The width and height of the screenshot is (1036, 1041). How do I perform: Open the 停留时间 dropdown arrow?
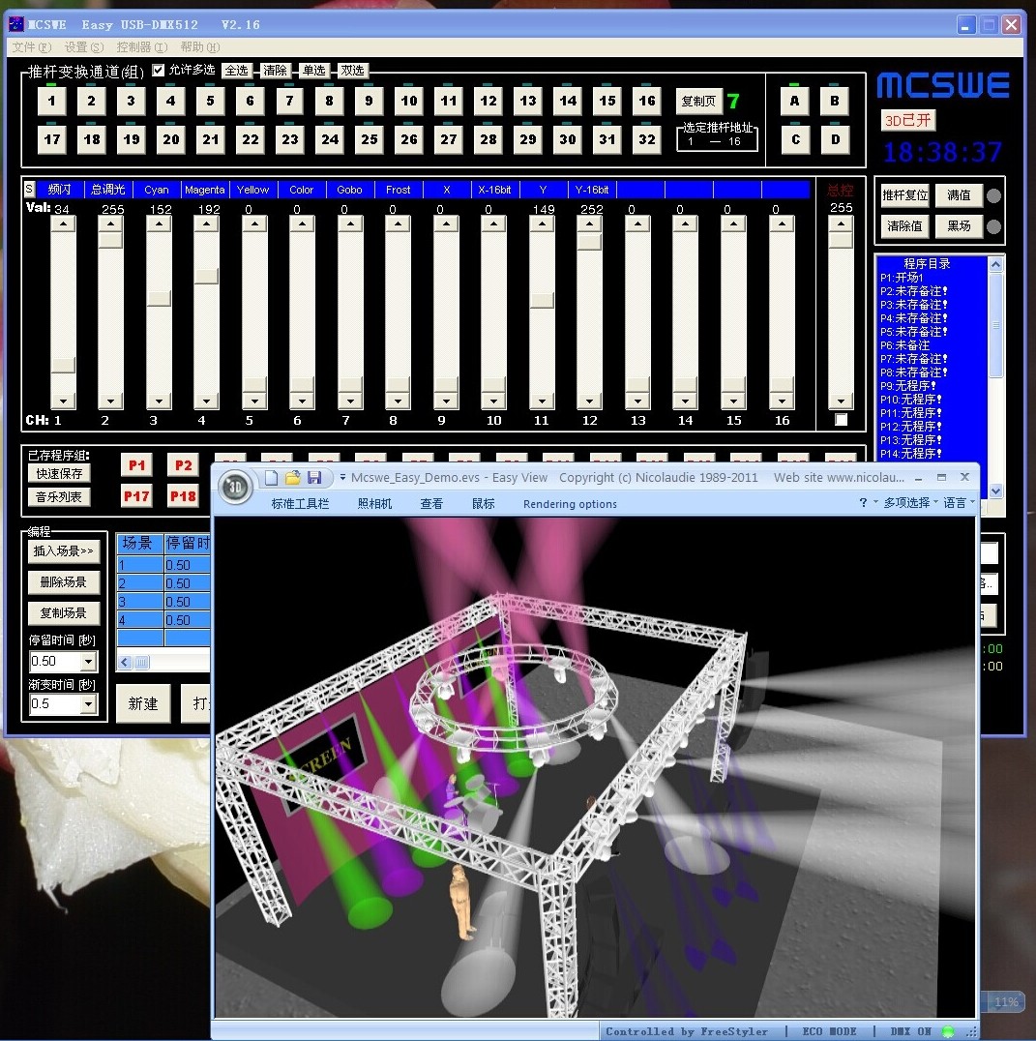(88, 661)
